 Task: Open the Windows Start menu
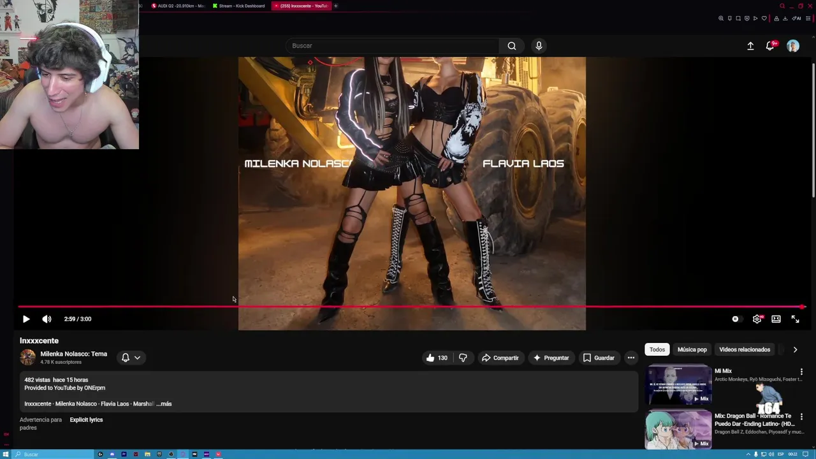point(6,454)
